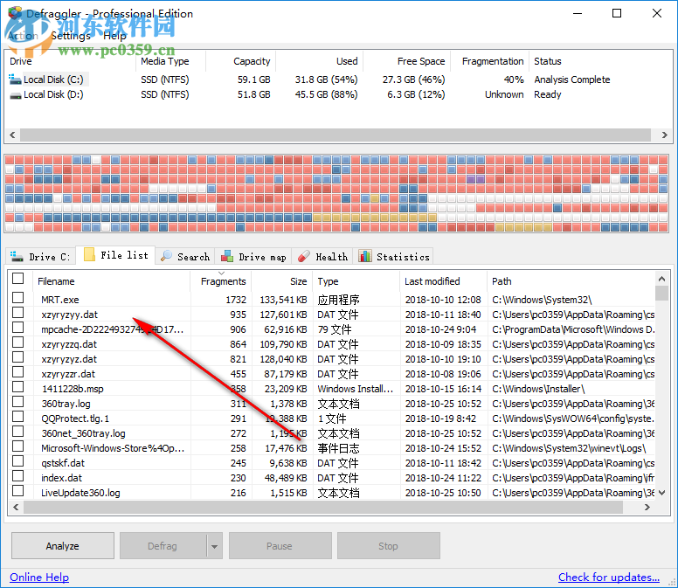Select the Microsoft-Windows-Store%4Op... file entry
The width and height of the screenshot is (678, 588).
click(x=113, y=448)
